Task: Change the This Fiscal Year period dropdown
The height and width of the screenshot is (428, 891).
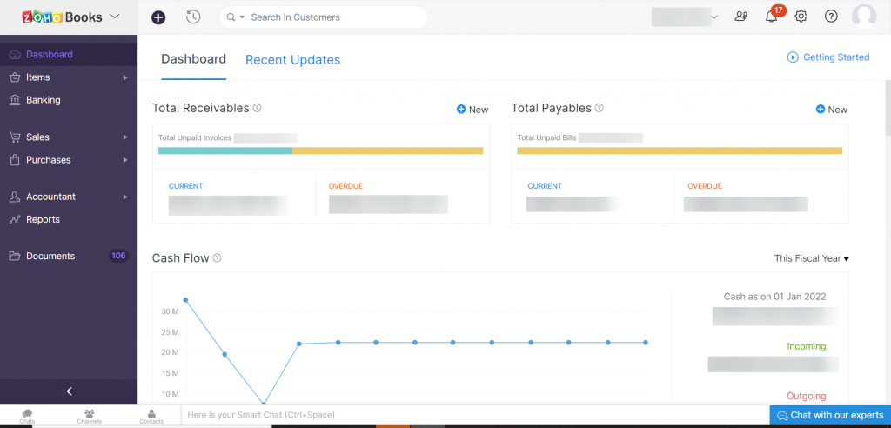Action: 812,258
